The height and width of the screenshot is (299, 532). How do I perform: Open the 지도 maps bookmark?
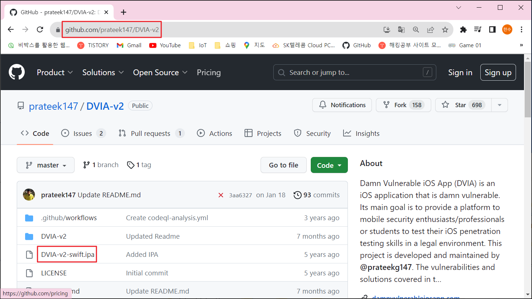(x=254, y=45)
